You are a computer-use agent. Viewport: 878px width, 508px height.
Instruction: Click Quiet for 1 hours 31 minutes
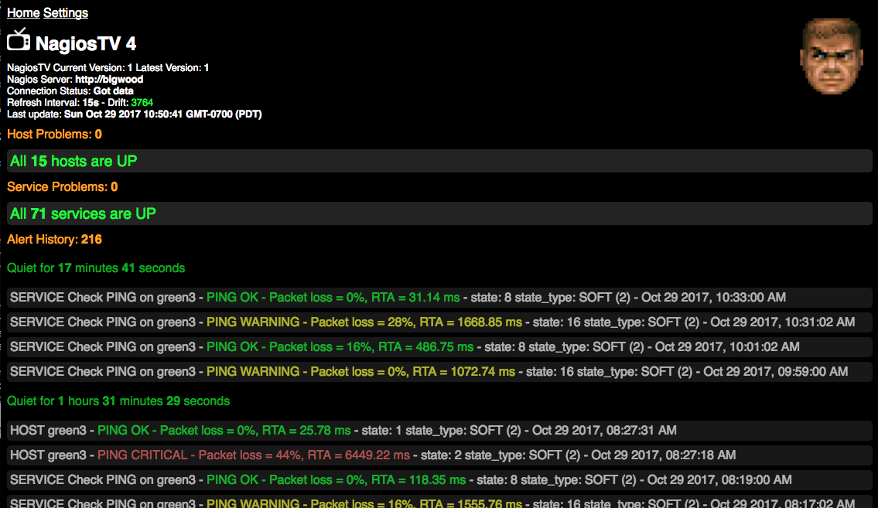118,401
